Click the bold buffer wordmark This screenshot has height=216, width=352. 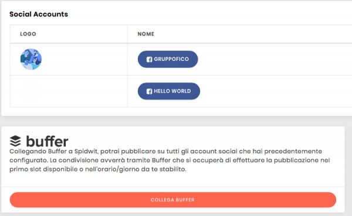click(47, 141)
